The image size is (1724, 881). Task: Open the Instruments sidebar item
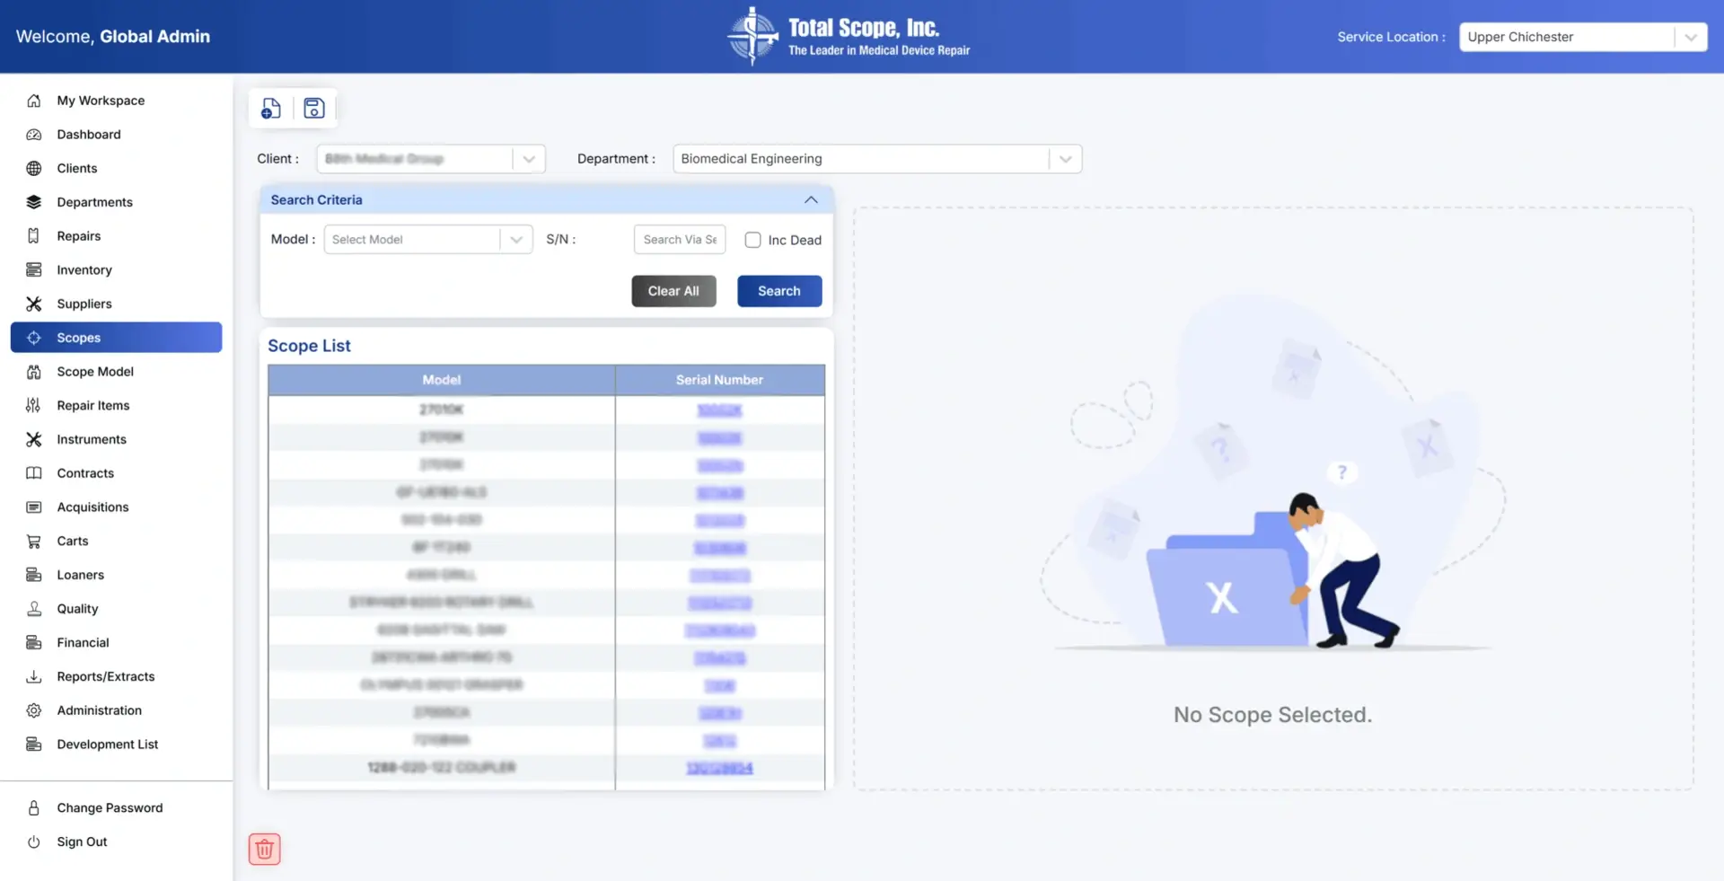(92, 439)
